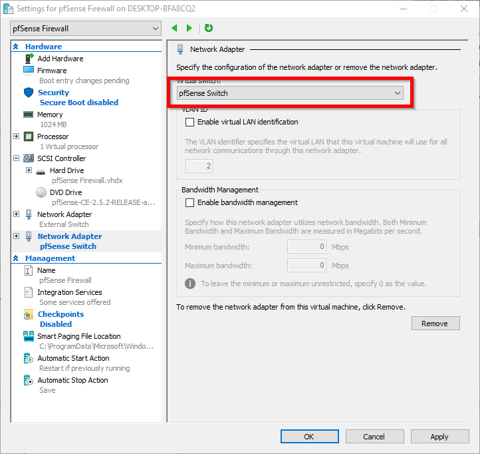
Task: Click the Network Adapter header icon in right pane
Action: [180, 49]
